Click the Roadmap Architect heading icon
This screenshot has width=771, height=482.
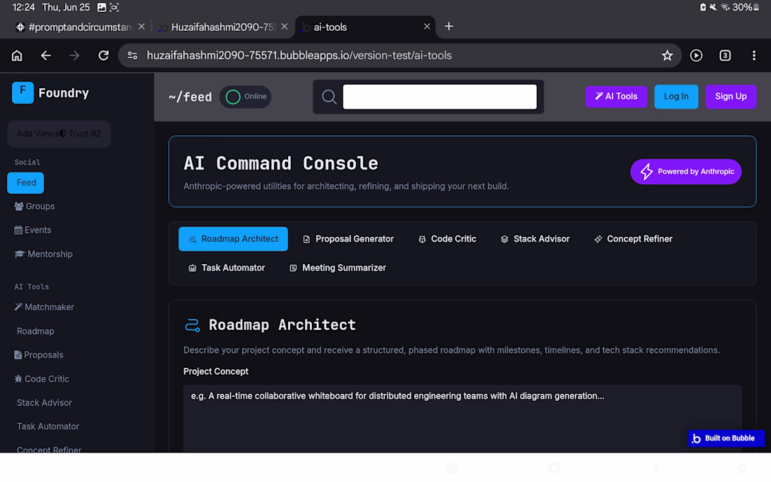[192, 325]
